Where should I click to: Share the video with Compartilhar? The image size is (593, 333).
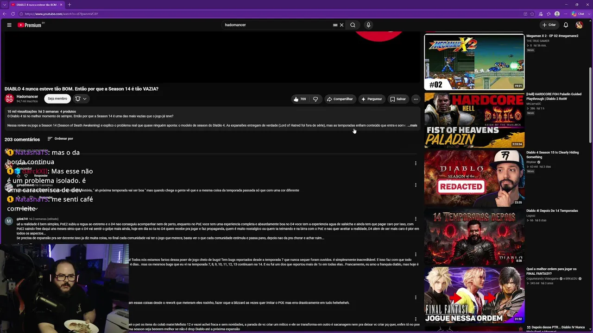click(340, 99)
